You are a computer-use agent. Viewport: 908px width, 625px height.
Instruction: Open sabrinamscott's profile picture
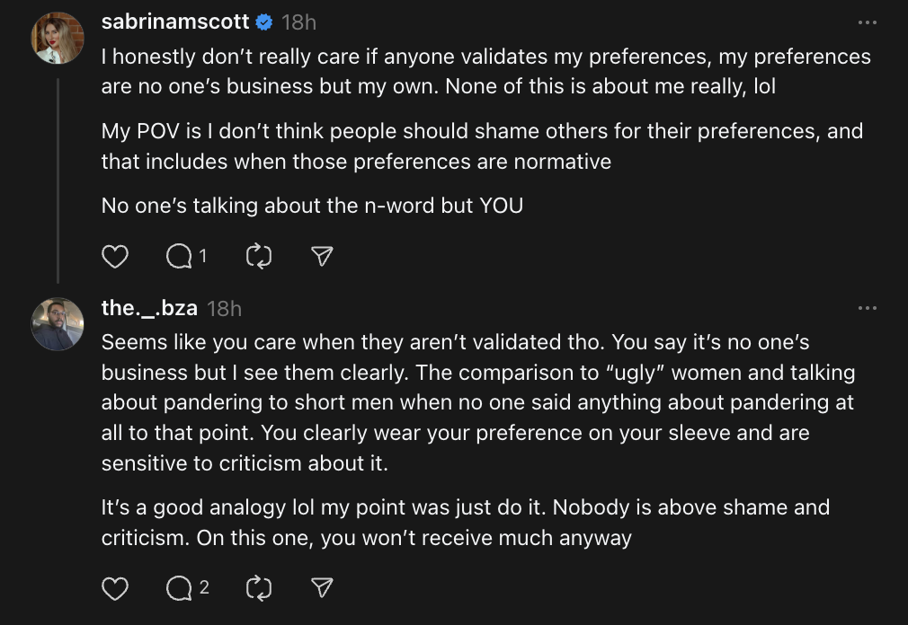[58, 38]
